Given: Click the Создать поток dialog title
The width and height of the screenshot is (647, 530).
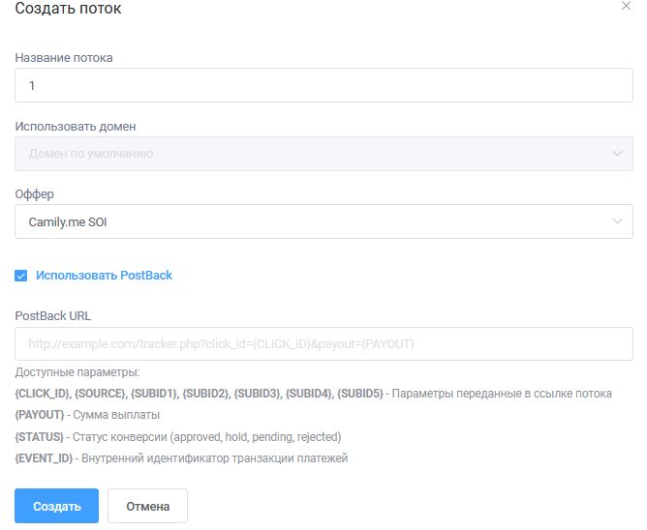Looking at the screenshot, I should point(68,9).
